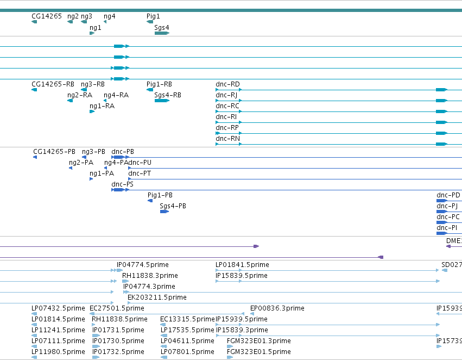Open EST LP07801.5prime label
The image size is (462, 360).
187,352
